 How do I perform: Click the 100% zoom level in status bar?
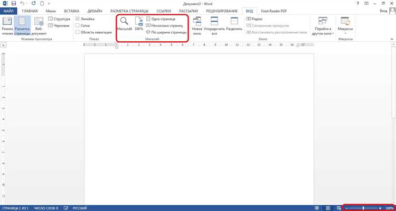(x=389, y=208)
